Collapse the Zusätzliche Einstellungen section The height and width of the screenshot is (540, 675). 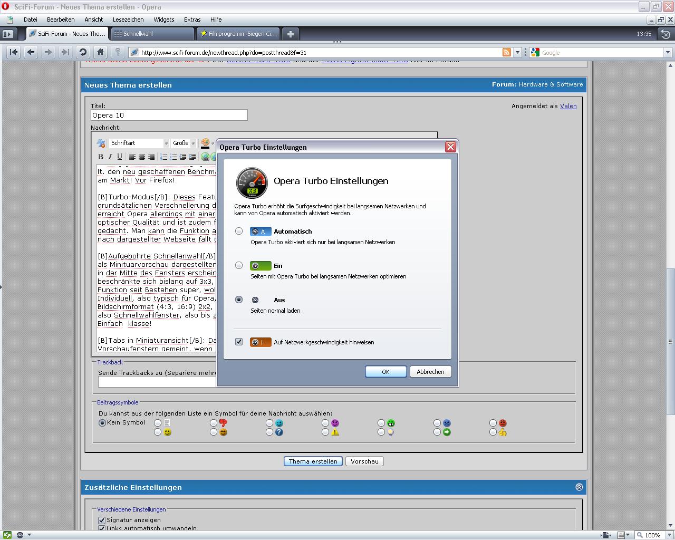click(579, 487)
